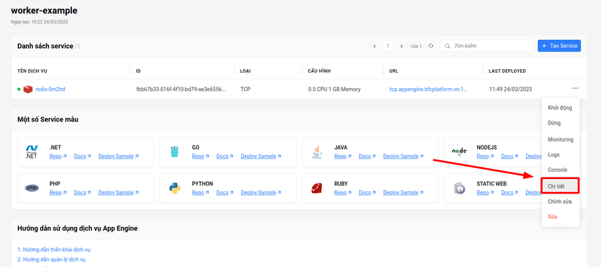Open GO Repo link
601x267 pixels.
[200, 156]
